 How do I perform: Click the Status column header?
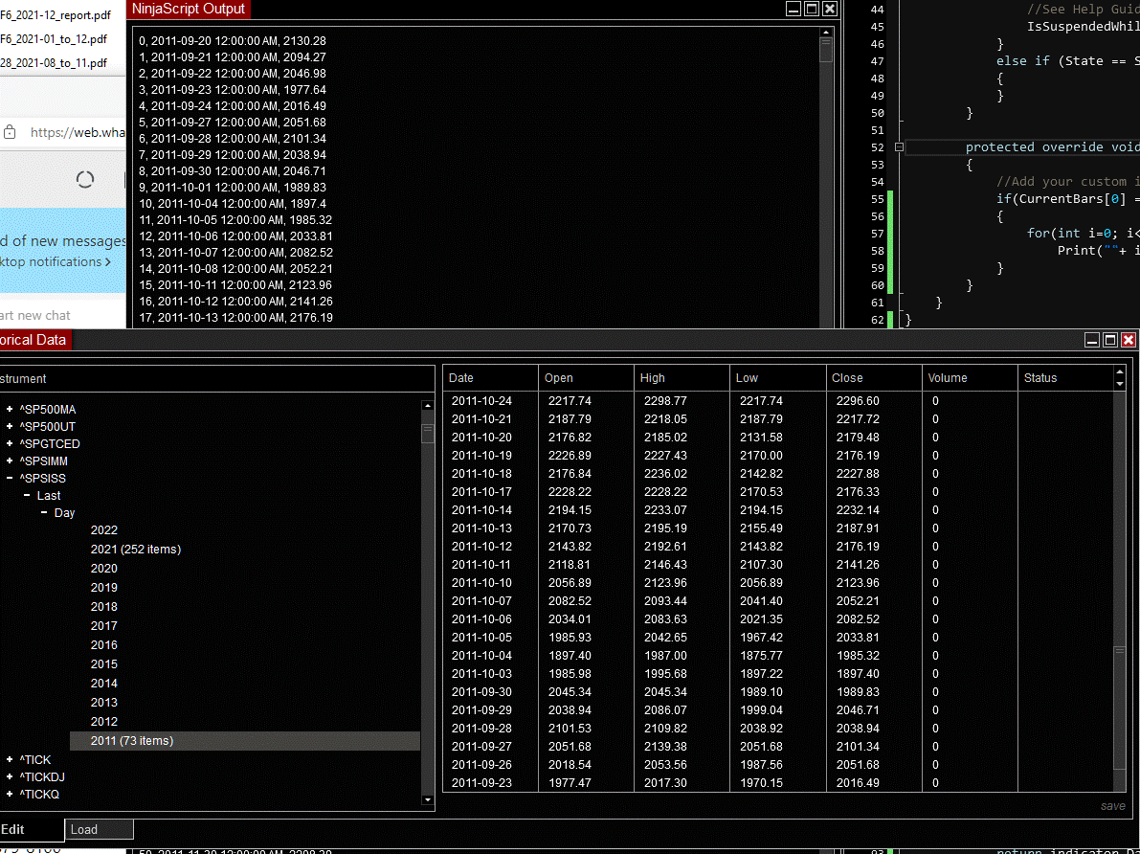(1066, 378)
